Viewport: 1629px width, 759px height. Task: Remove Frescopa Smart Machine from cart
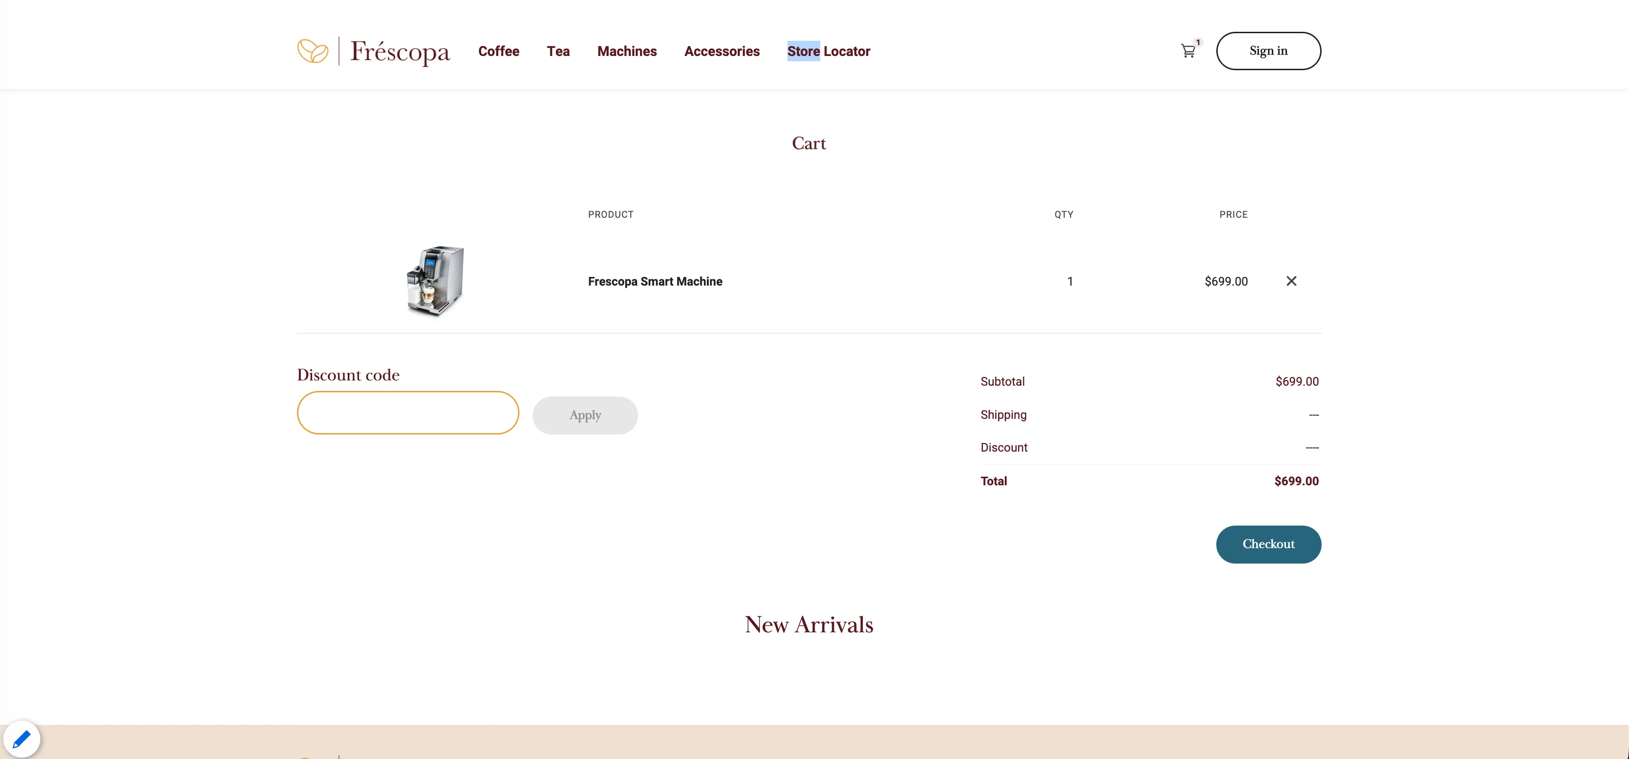[1291, 281]
